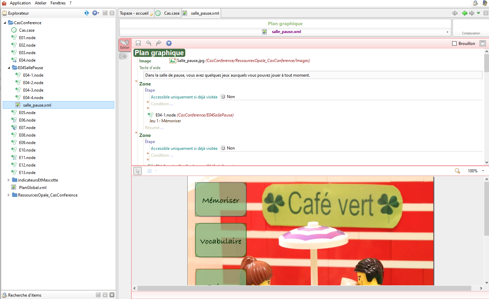Select E11.node in the explorer
Image resolution: width=489 pixels, height=299 pixels.
pyautogui.click(x=27, y=158)
